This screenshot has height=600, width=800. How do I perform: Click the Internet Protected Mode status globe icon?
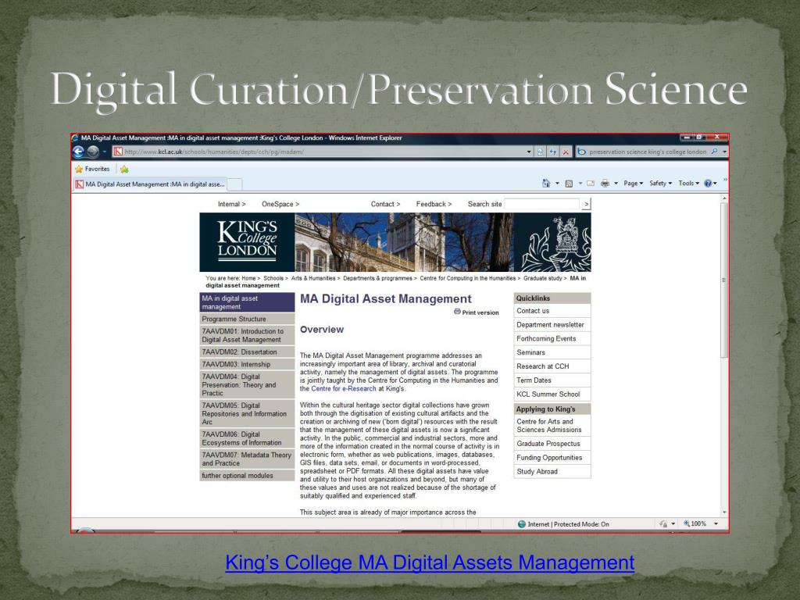pos(521,524)
